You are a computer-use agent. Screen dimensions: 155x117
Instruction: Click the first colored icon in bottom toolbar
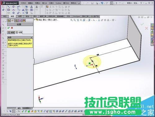tap(23, 111)
